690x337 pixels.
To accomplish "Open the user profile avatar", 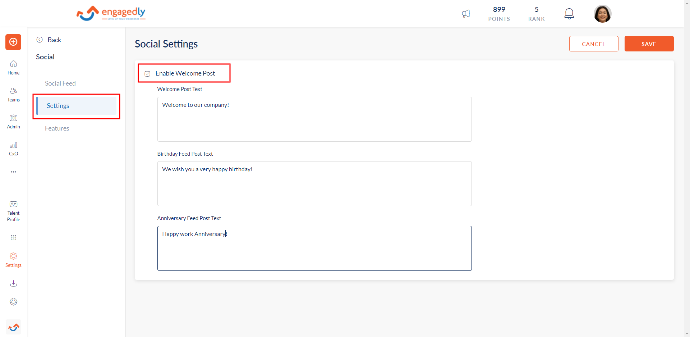I will (x=603, y=14).
